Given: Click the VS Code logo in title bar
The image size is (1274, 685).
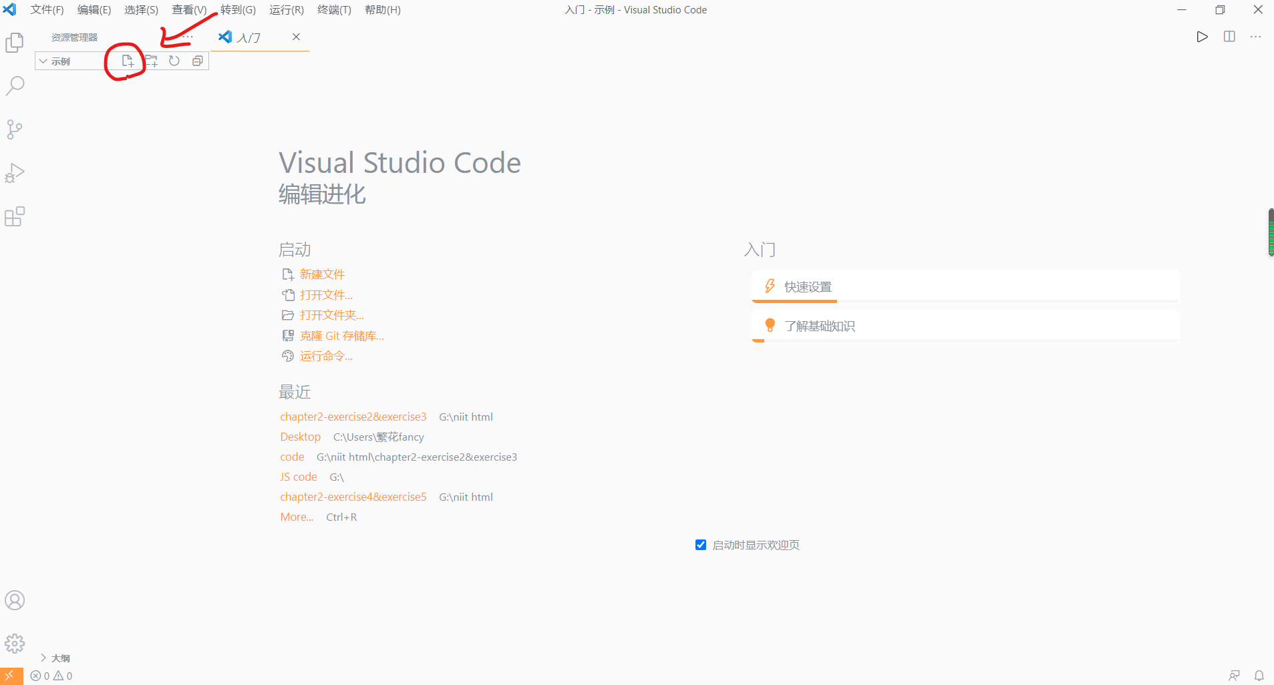Looking at the screenshot, I should pos(10,9).
